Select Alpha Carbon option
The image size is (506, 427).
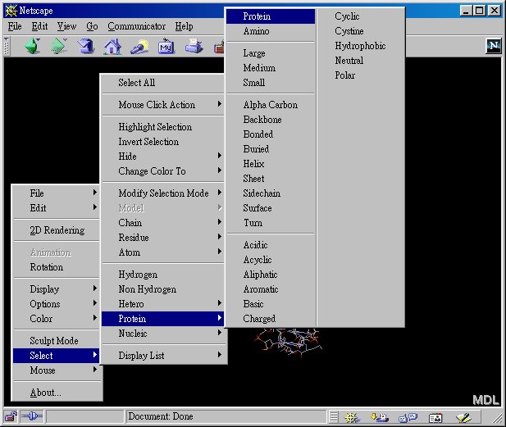pos(271,104)
